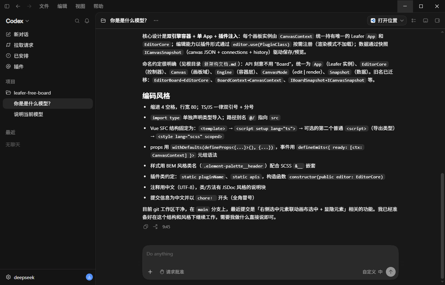Image resolution: width=445 pixels, height=285 pixels.
Task: Open the 视图 menu
Action: pyautogui.click(x=80, y=6)
